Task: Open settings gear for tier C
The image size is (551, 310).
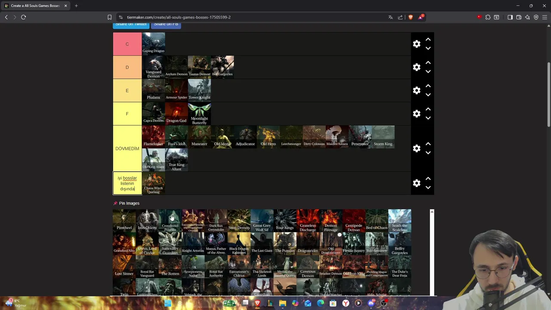Action: (417, 44)
